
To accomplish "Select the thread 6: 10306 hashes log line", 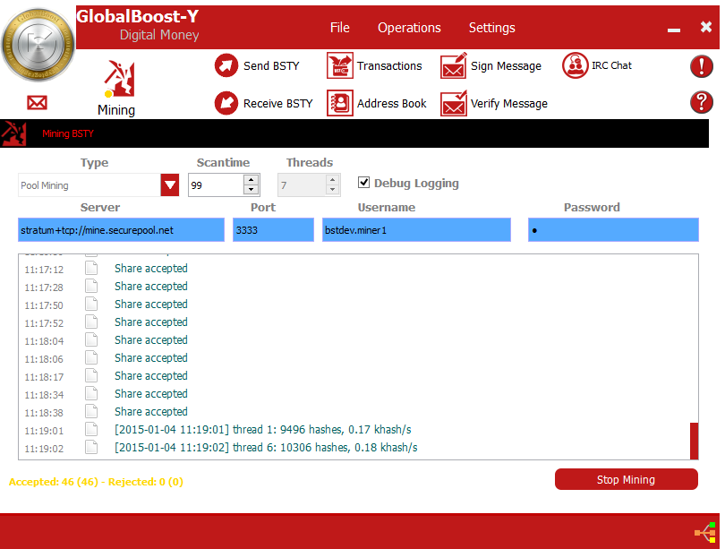I will click(354, 448).
